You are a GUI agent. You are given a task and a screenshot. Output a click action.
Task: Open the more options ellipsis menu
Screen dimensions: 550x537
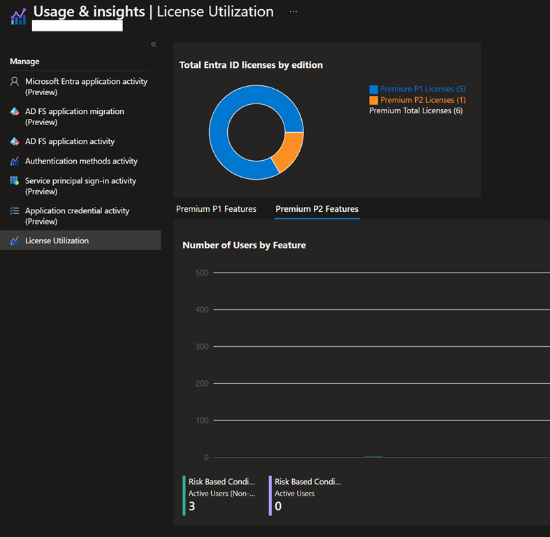coord(294,12)
